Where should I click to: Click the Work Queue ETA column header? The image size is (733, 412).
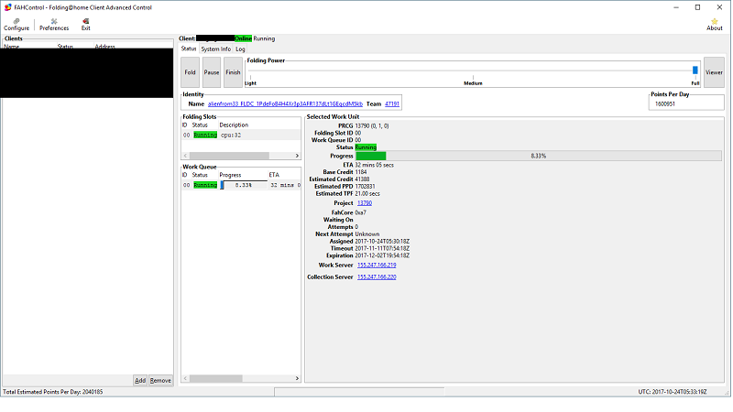(274, 175)
